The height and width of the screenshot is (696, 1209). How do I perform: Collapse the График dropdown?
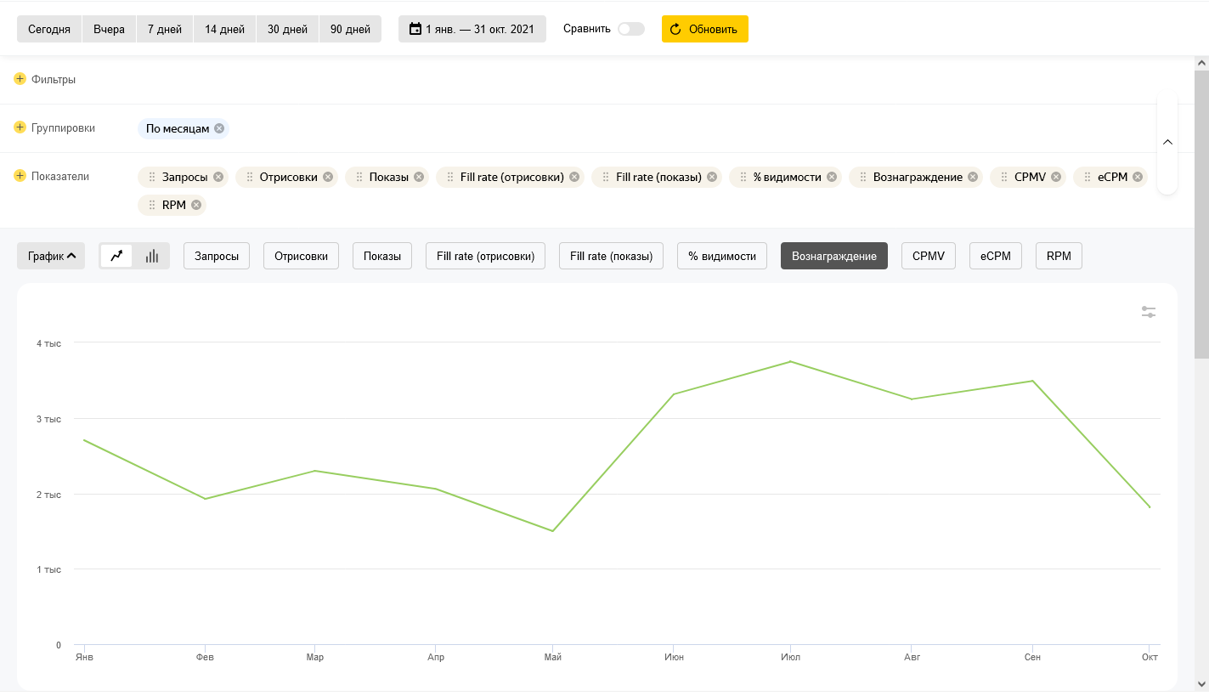(51, 256)
